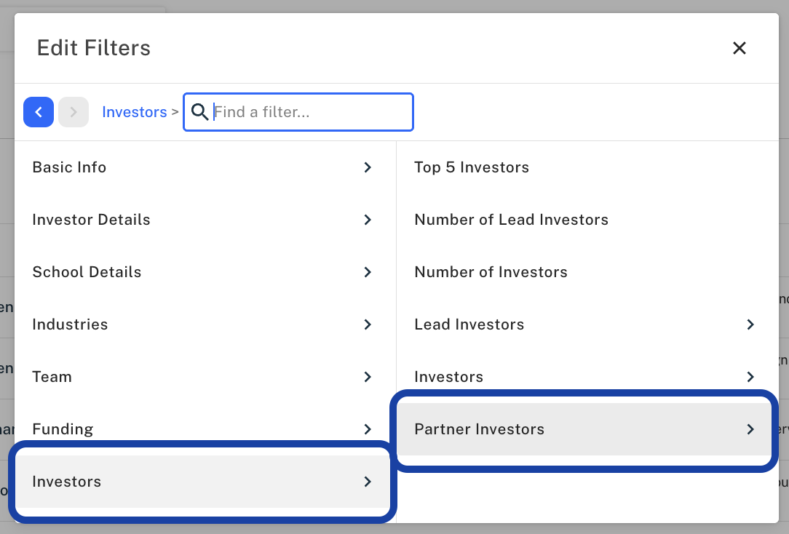Click chevron beside Investors in right list
The height and width of the screenshot is (534, 789).
coord(750,377)
